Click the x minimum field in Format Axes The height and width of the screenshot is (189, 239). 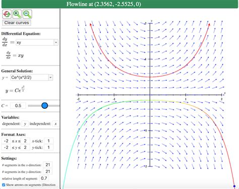tap(6, 141)
